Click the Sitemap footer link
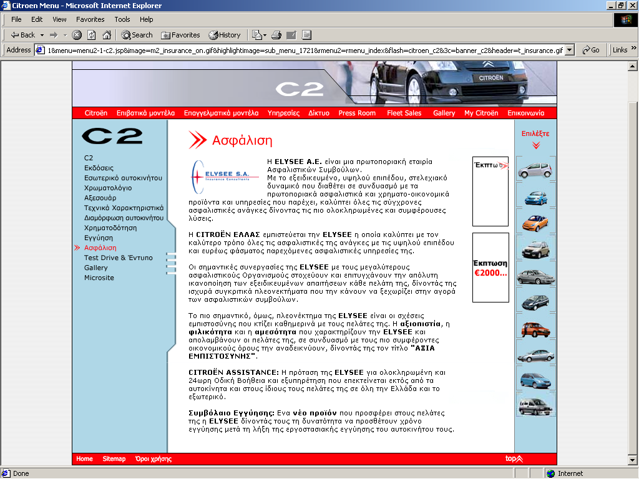The width and height of the screenshot is (639, 479). (114, 458)
